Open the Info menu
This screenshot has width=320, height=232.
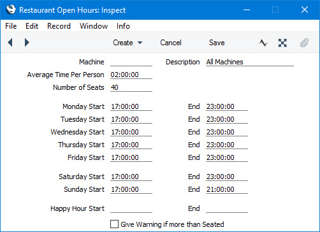point(123,26)
